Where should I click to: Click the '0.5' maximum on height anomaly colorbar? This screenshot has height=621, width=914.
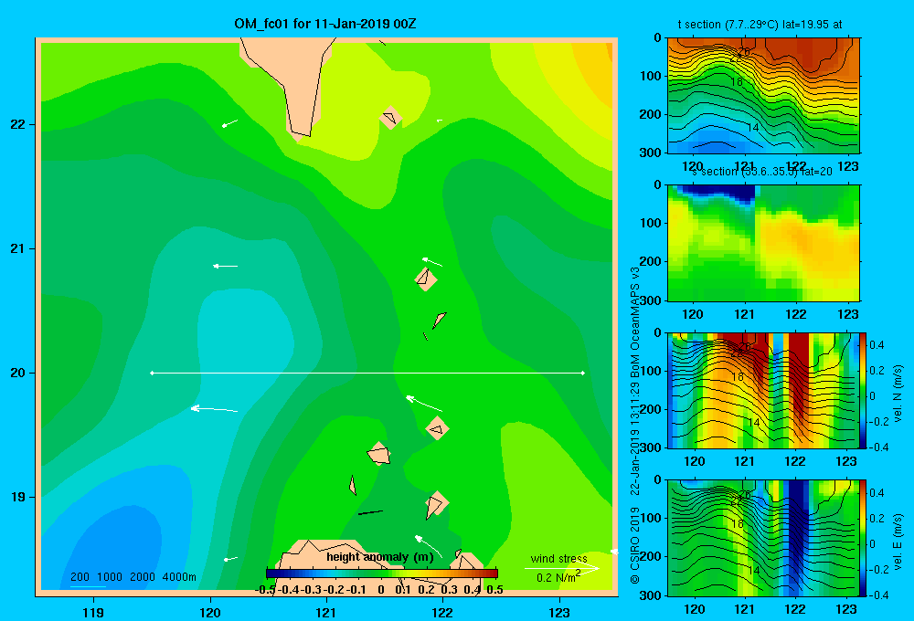[494, 590]
